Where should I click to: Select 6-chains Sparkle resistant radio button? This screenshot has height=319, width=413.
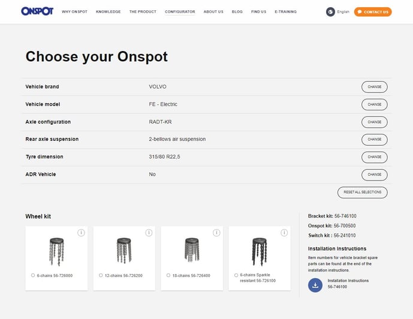[236, 275]
